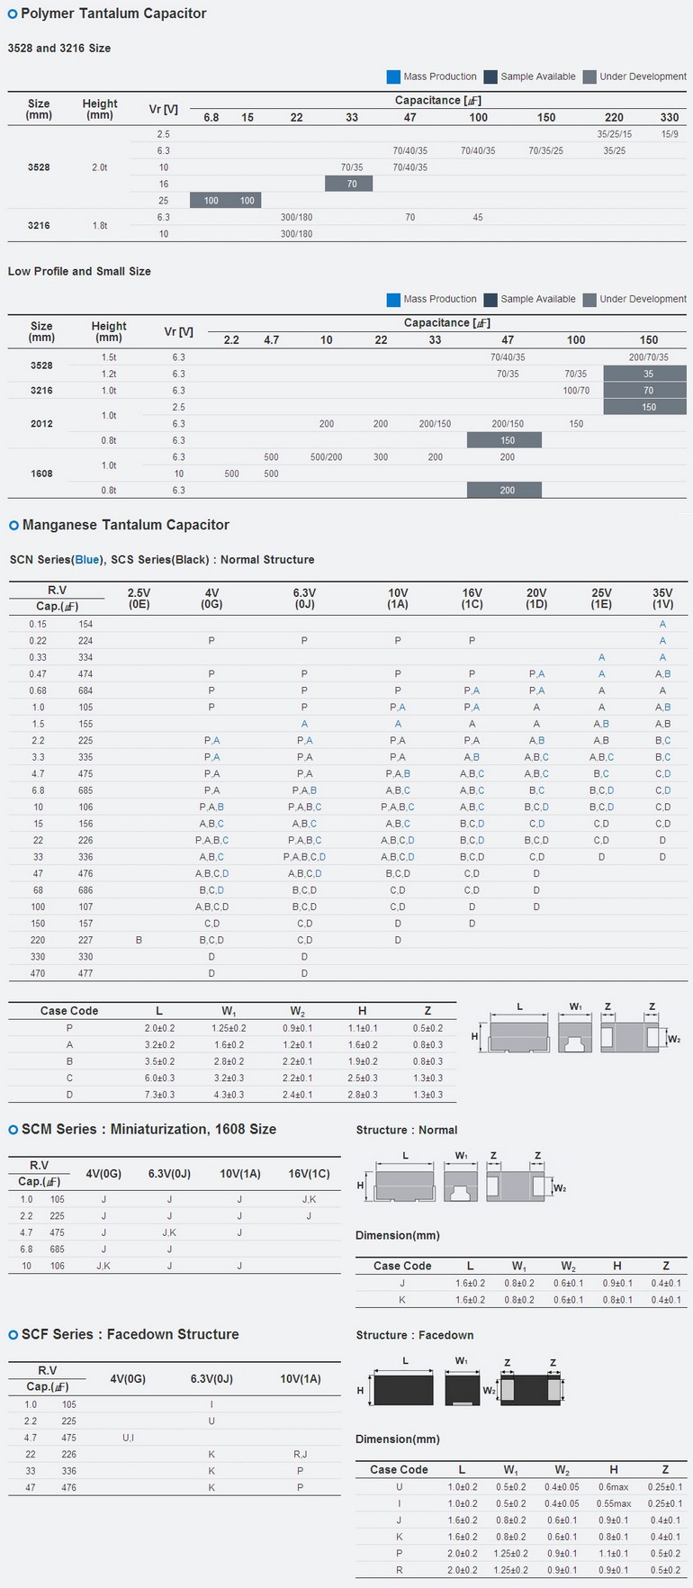Click the blue 'Blue' text in SCN Series title
This screenshot has height=1588, width=693.
87,560
